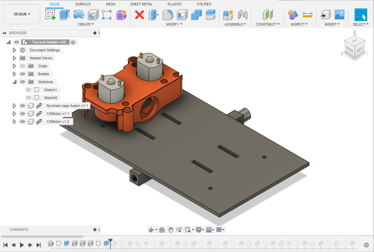Select the Create Sketch tool
The width and height of the screenshot is (374, 252).
tap(50, 15)
